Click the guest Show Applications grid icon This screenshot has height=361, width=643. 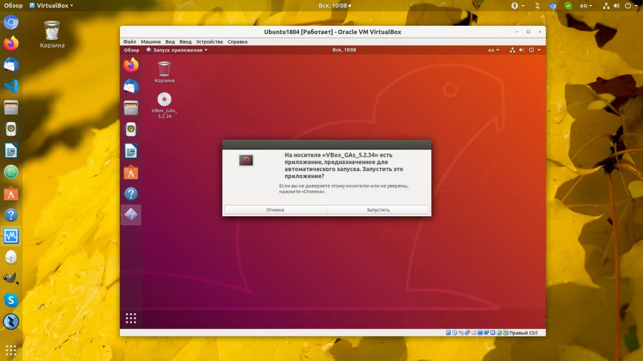[x=131, y=318]
